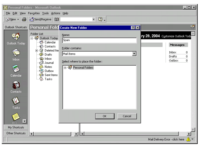
Task: Open the Notes shortcut icon in Outlook bar
Action: [x=16, y=117]
